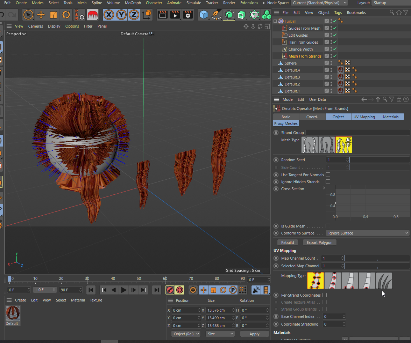
Task: Select the Default material thumbnail
Action: (13, 314)
